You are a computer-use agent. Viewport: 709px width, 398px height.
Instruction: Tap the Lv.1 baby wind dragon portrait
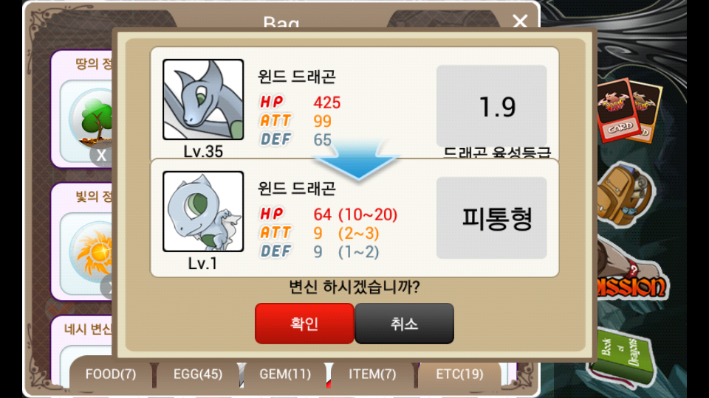click(x=203, y=212)
